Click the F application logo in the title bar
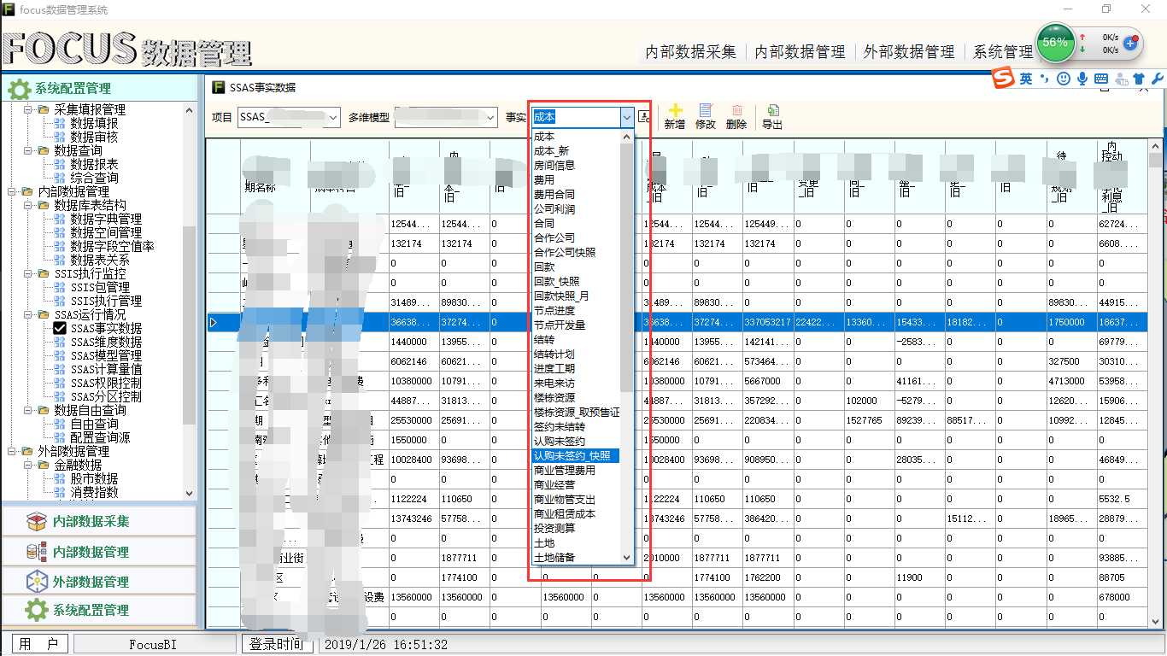Screen dimensions: 1167x656 (9, 9)
